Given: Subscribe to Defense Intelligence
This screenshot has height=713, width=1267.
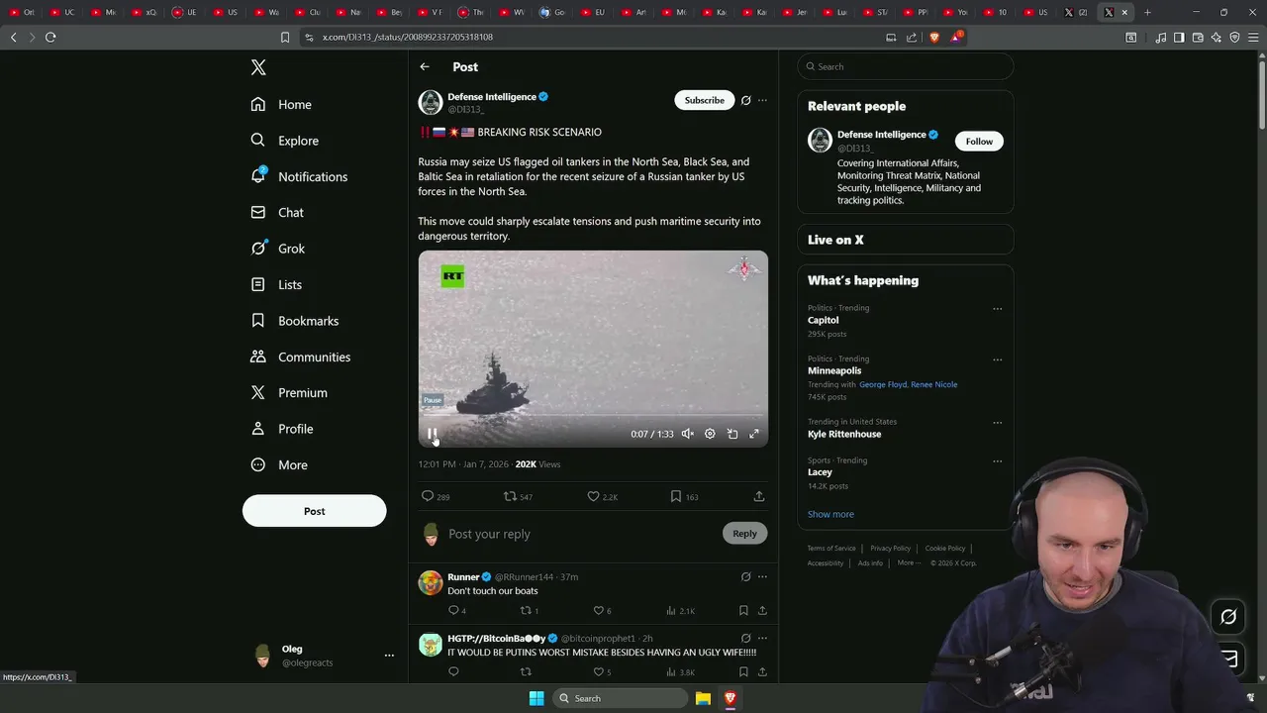Looking at the screenshot, I should 705,100.
